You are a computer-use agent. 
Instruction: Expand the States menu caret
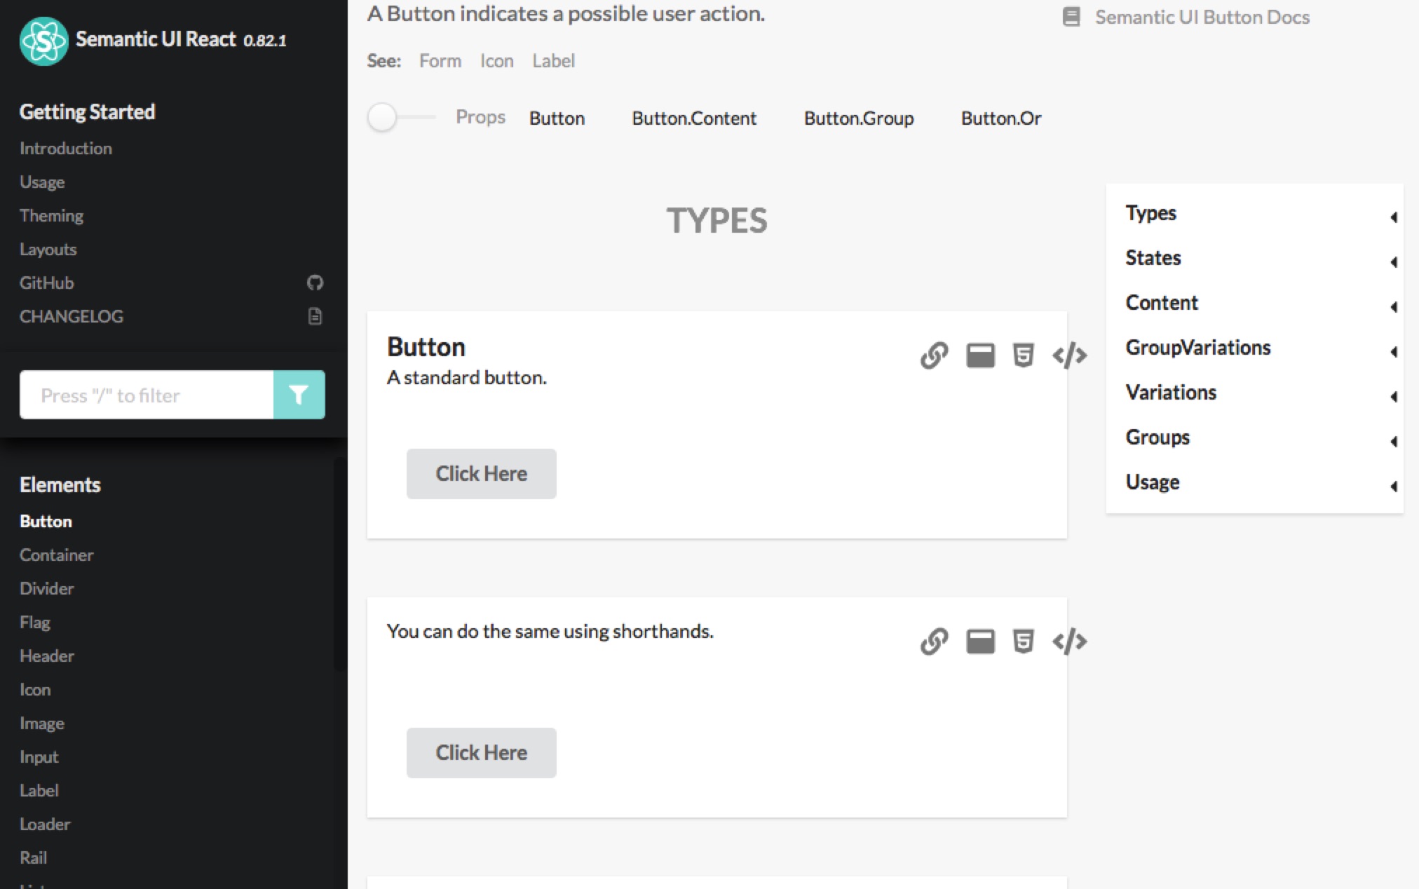[x=1393, y=262]
